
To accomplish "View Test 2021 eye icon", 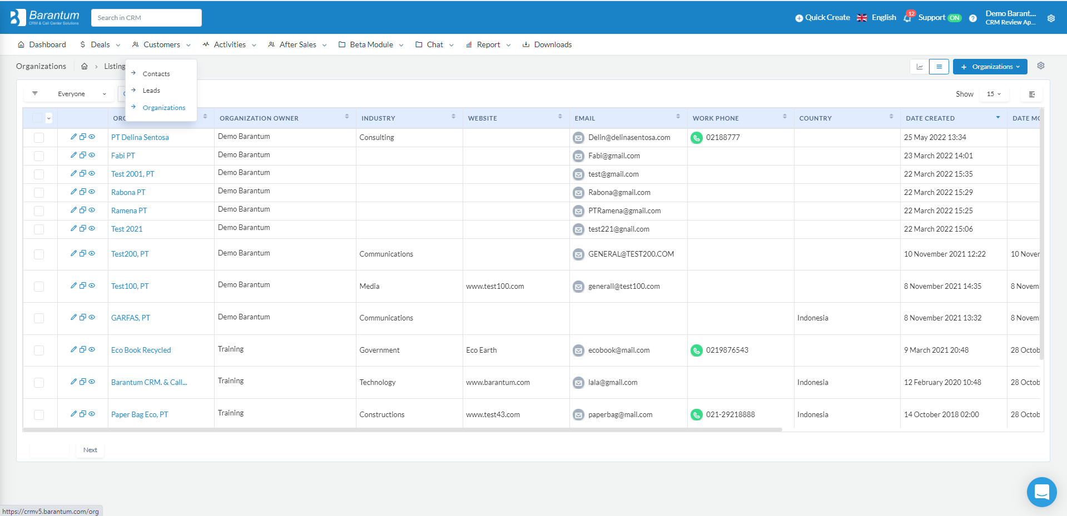I will coord(92,228).
